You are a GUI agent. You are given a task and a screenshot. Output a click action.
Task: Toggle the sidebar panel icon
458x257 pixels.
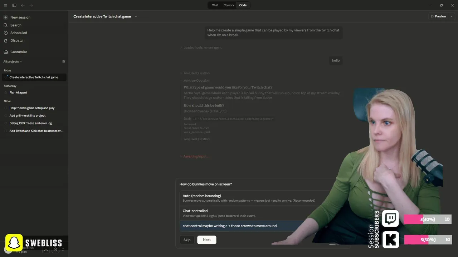coord(14,5)
